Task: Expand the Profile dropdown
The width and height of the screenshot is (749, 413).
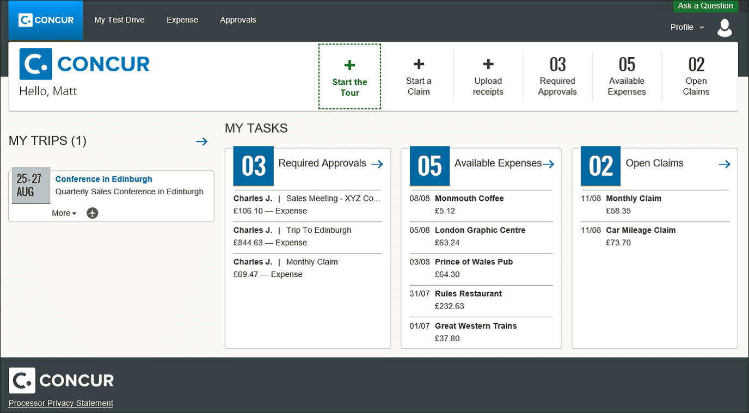Action: 687,27
